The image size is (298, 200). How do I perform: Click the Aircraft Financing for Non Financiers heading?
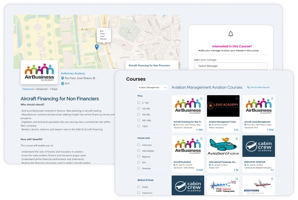[60, 99]
